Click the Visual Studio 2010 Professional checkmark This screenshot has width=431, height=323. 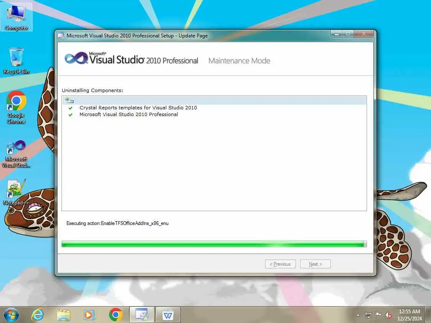pos(70,115)
